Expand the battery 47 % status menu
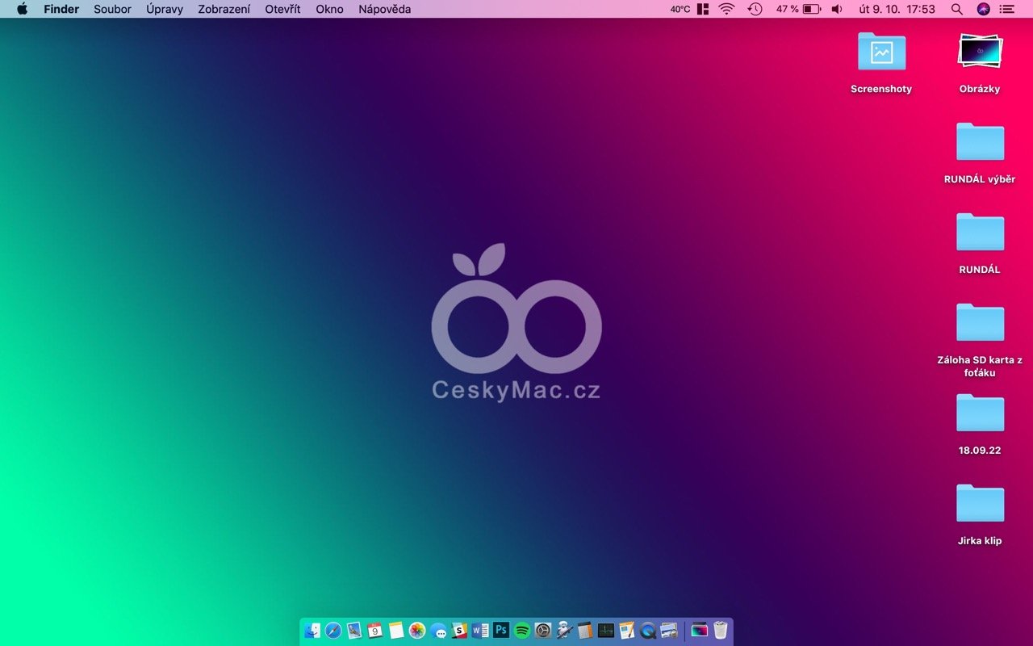This screenshot has height=646, width=1033. (x=798, y=9)
